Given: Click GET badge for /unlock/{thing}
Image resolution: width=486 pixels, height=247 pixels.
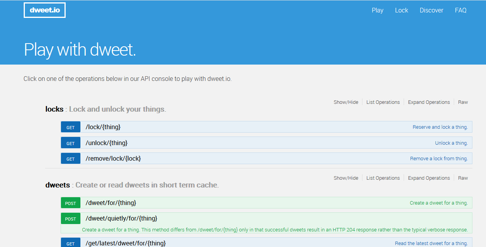Looking at the screenshot, I should coord(70,143).
